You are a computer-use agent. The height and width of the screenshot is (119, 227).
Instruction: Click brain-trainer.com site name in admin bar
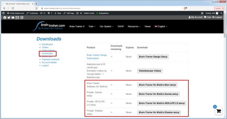tap(16, 13)
